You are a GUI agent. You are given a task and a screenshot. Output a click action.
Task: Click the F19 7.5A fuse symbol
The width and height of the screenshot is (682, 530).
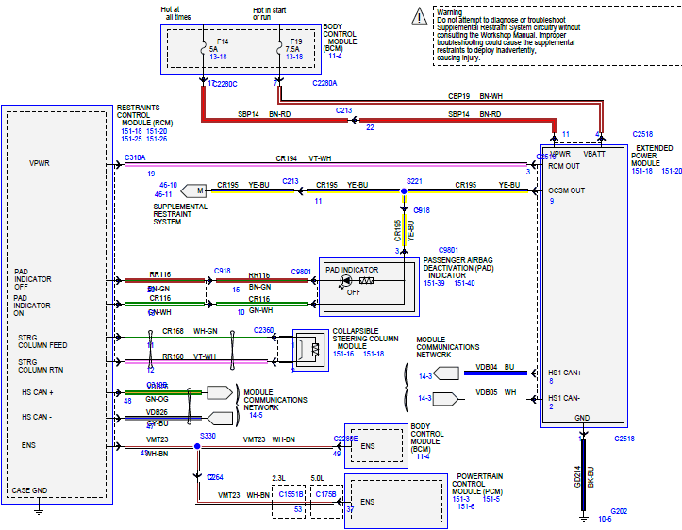(279, 49)
